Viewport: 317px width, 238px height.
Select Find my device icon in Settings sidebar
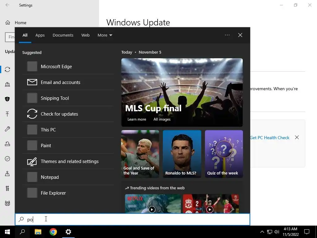coord(7,174)
